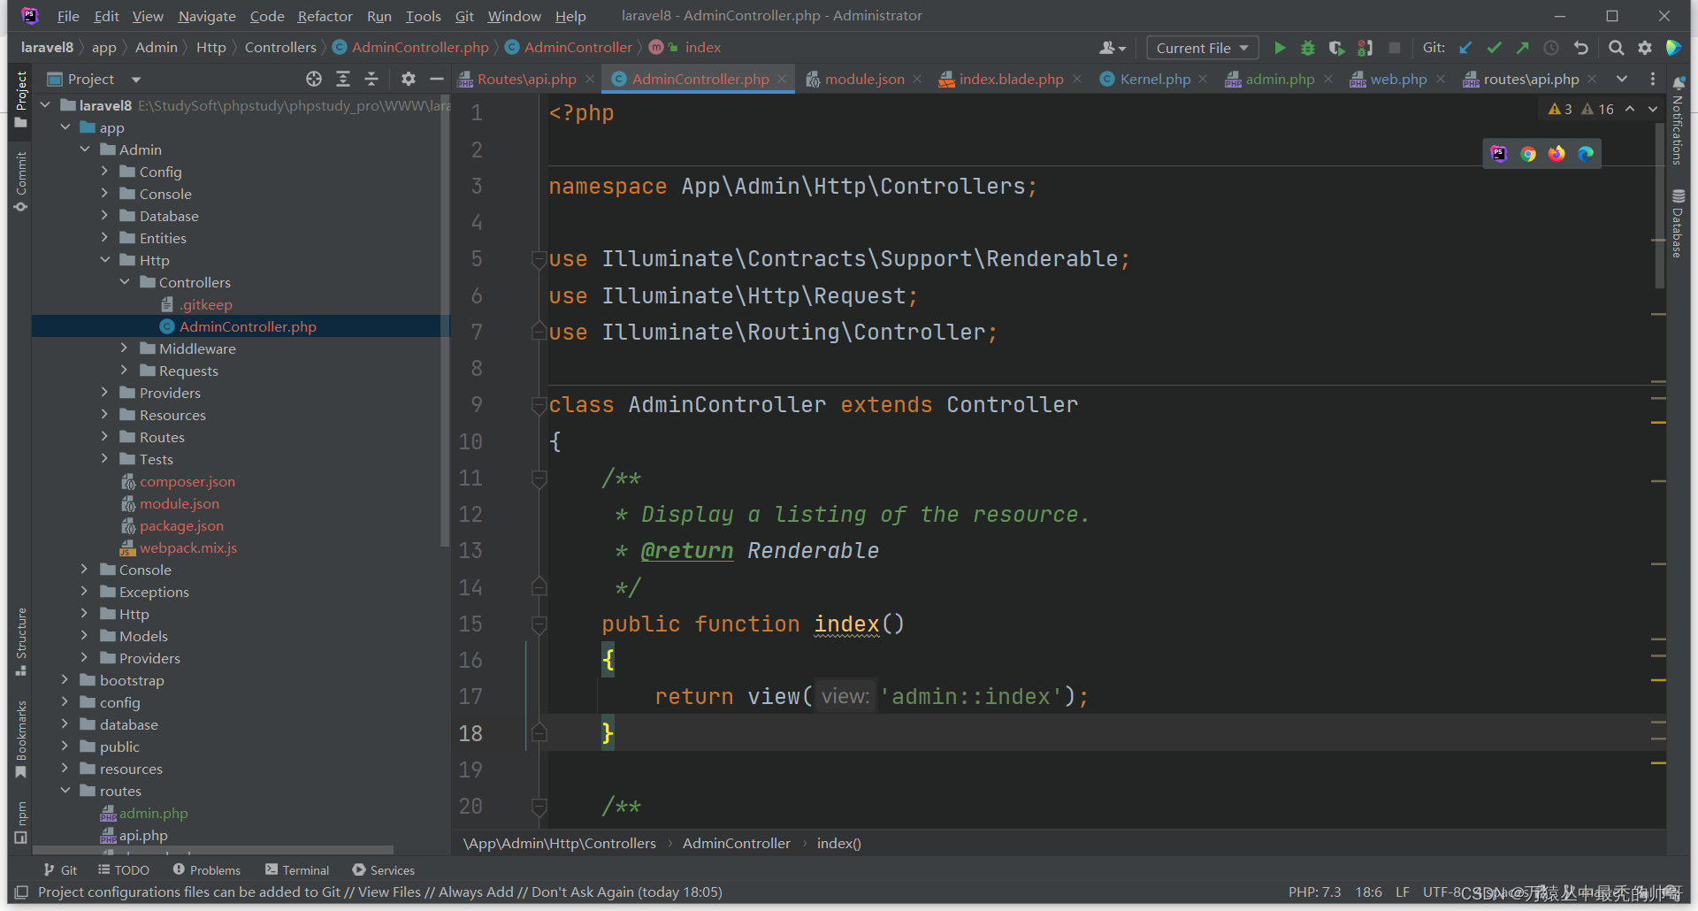Expand the Config folder
This screenshot has width=1698, height=911.
104,171
